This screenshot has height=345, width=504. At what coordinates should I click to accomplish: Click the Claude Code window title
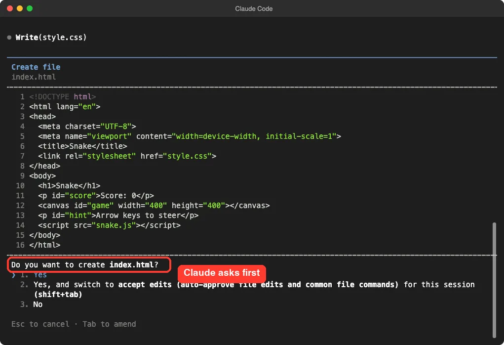coord(254,9)
